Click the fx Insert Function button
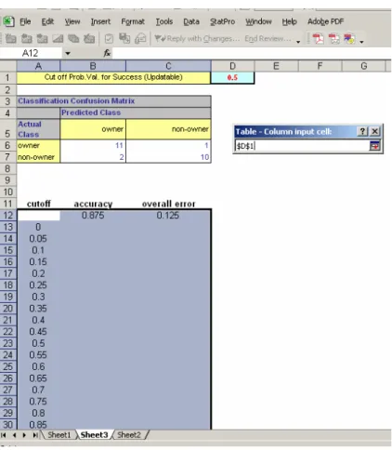This screenshot has height=450, width=392. point(107,53)
